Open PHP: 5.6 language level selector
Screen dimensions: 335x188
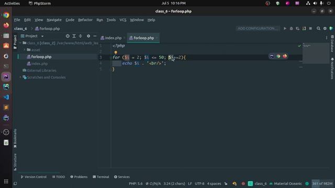click(136, 183)
